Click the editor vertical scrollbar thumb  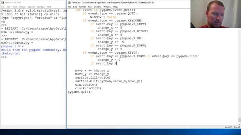click(239, 120)
